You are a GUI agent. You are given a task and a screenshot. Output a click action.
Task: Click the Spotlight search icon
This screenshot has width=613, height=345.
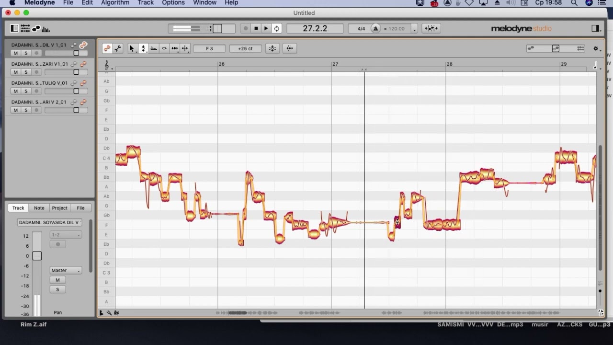tap(574, 3)
